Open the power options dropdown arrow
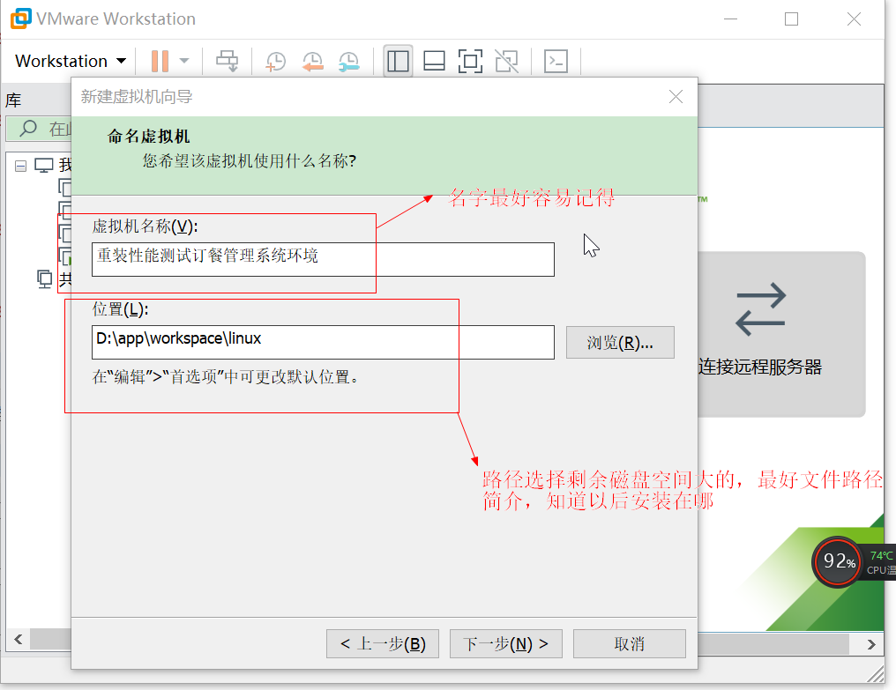Screen dimensions: 896x690 pos(184,61)
